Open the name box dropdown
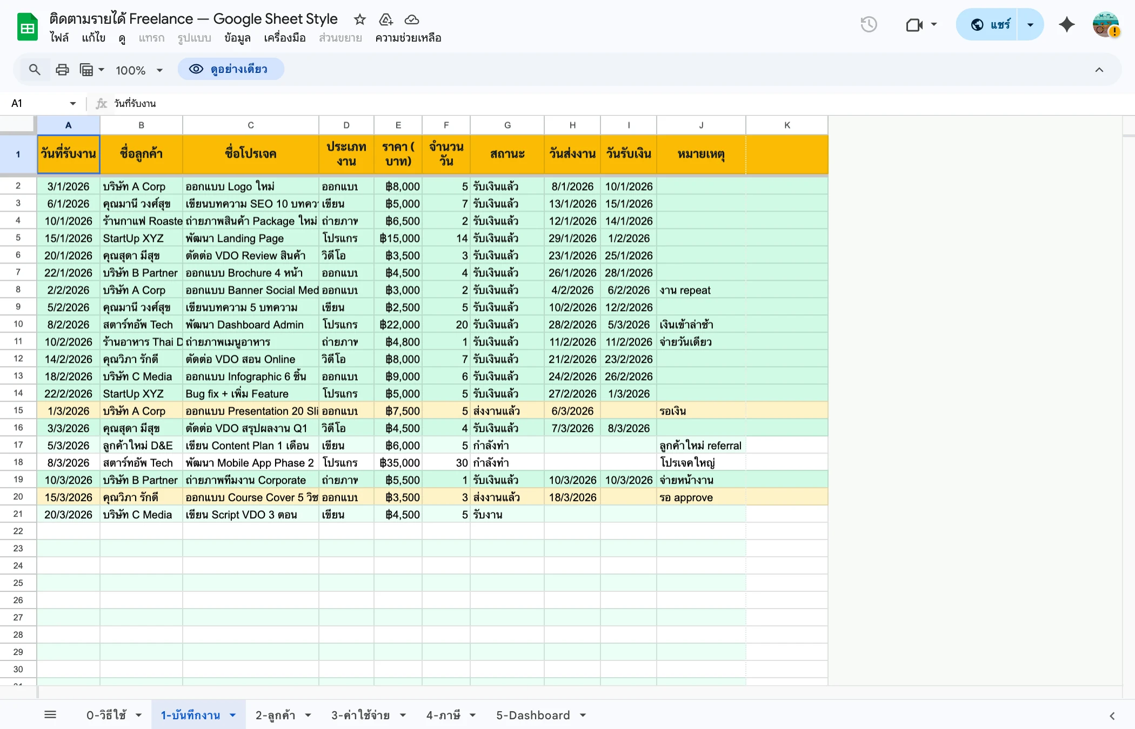Screen dimensions: 1135x729 point(72,103)
